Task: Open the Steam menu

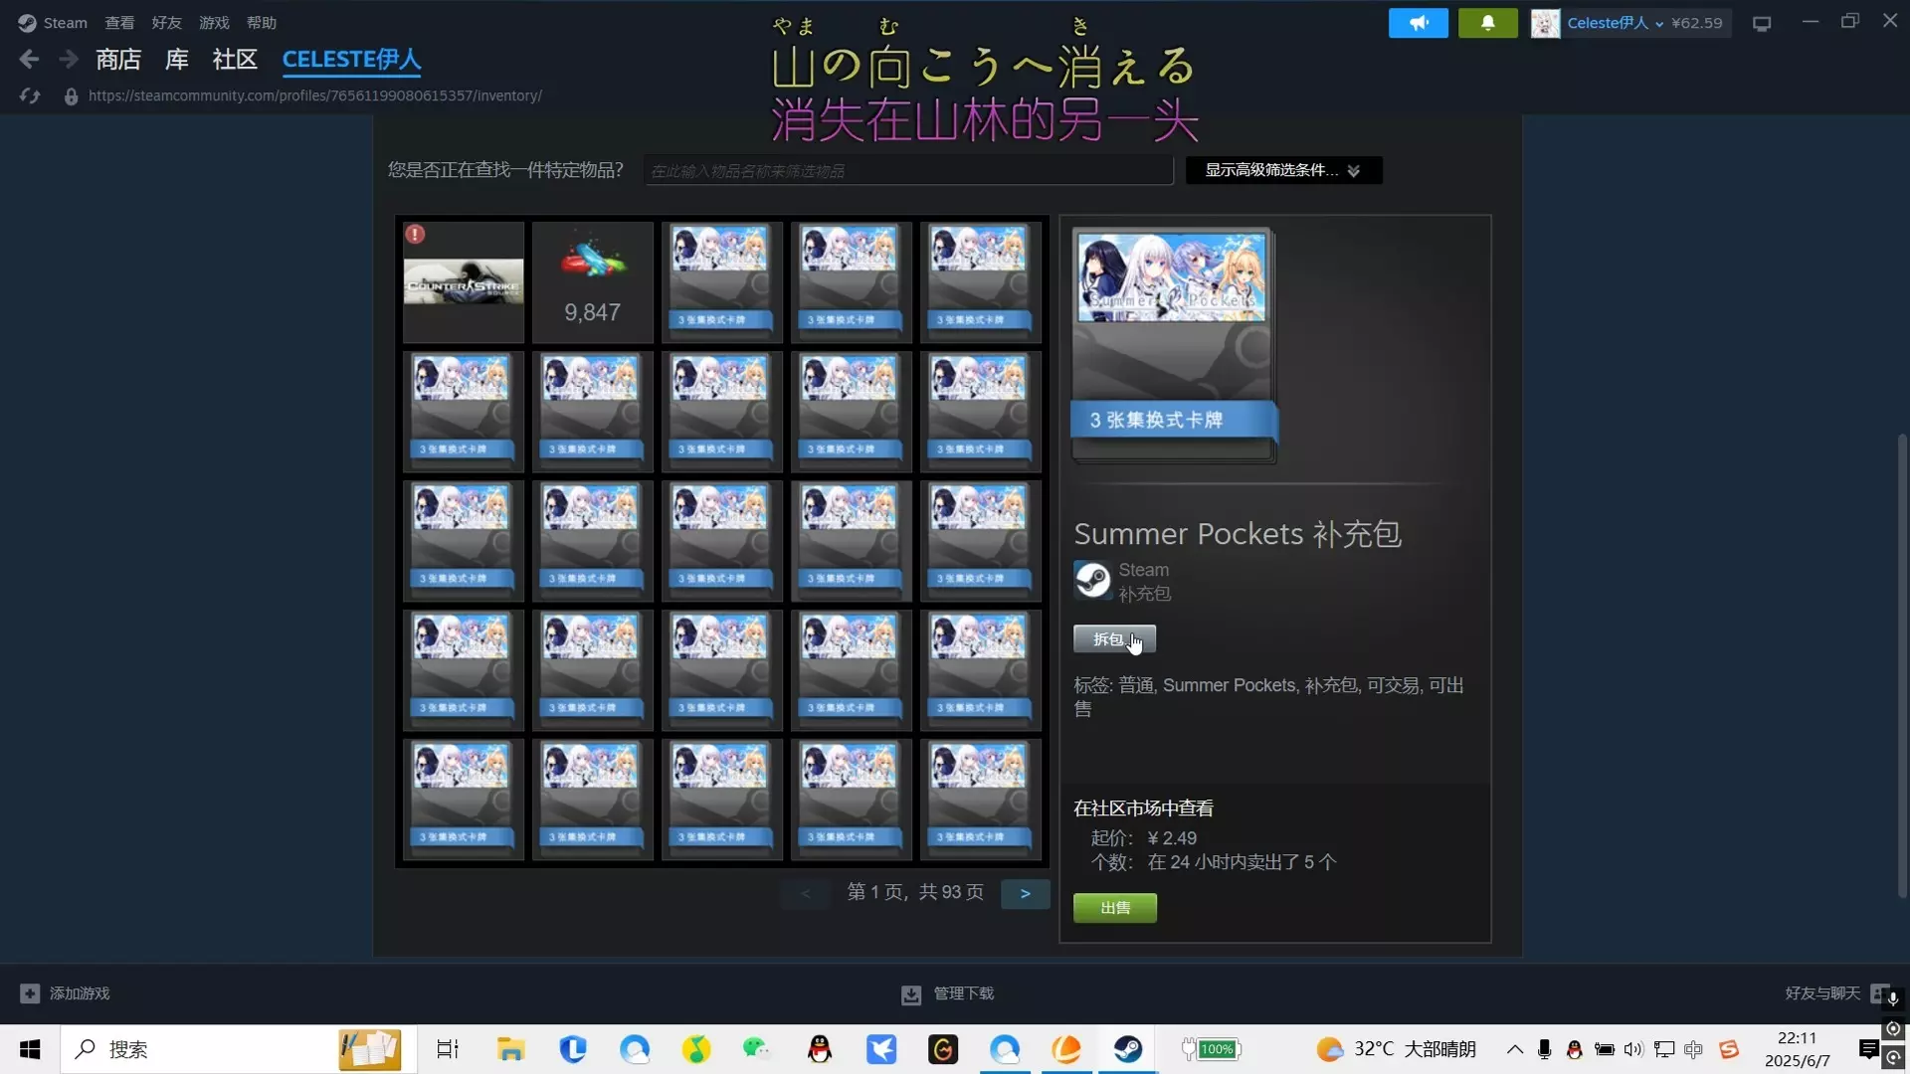Action: 66,23
